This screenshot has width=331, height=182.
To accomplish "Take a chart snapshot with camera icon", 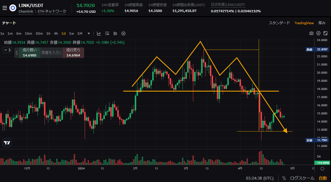I will click(311, 33).
